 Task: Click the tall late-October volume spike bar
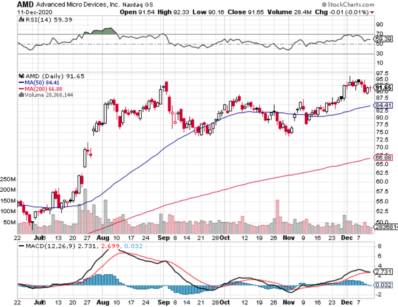pyautogui.click(x=277, y=217)
